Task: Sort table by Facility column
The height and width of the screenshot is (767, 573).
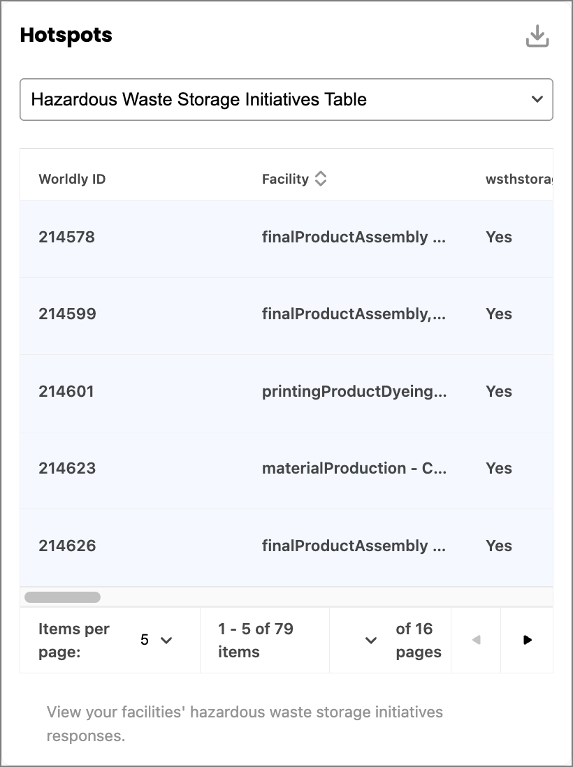Action: click(x=321, y=179)
